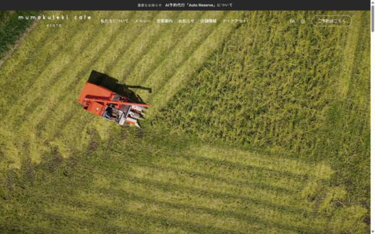Click the KYOTO text under the logo
The image size is (375, 234).
click(54, 26)
